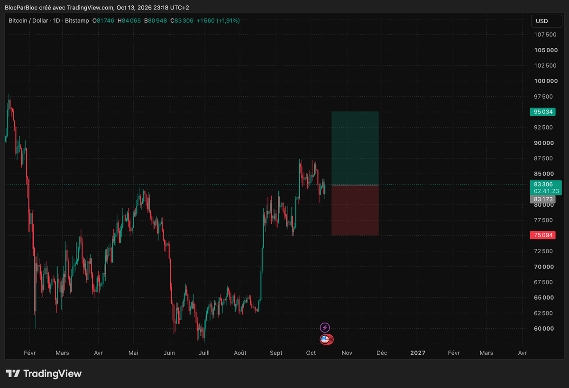The width and height of the screenshot is (569, 388).
Task: Click the 97 500 price axis label
Action: 543,97
